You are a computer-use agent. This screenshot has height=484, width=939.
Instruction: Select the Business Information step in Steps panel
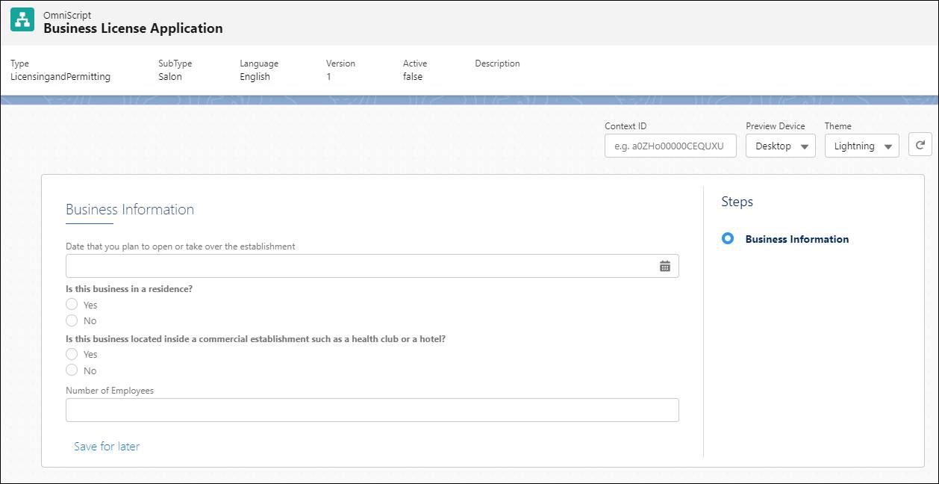point(796,238)
